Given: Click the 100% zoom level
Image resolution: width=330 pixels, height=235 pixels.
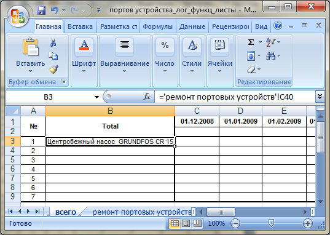Looking at the screenshot, I should (216, 223).
